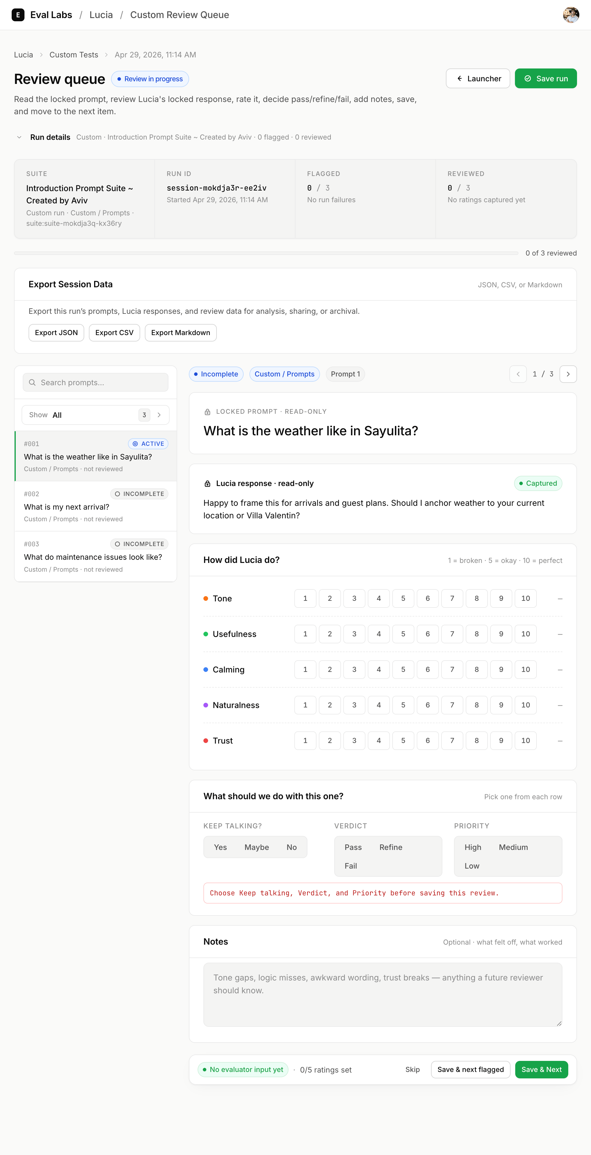Open the Eval Labs logo icon
The height and width of the screenshot is (1155, 591).
click(18, 15)
